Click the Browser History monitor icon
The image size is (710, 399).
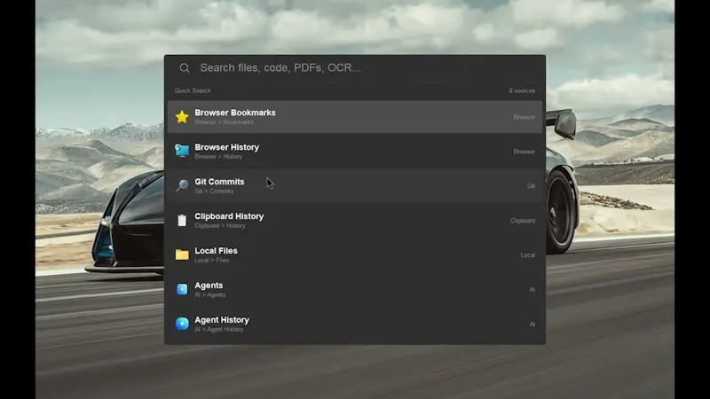click(182, 151)
